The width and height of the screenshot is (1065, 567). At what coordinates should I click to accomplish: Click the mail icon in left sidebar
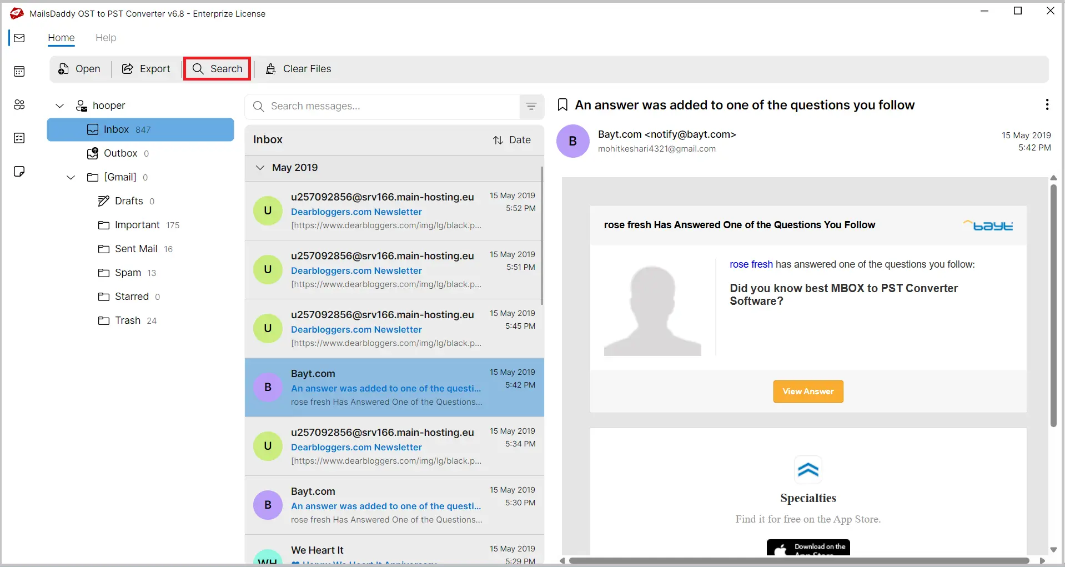point(19,38)
